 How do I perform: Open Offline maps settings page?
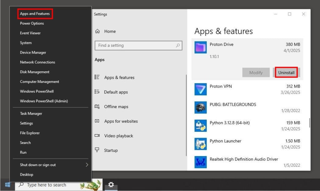click(116, 107)
